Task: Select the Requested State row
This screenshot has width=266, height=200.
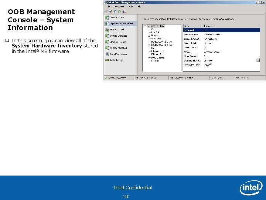Action: 222,65
